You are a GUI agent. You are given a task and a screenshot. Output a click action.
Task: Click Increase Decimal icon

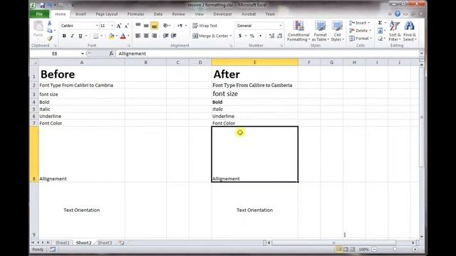click(x=271, y=36)
